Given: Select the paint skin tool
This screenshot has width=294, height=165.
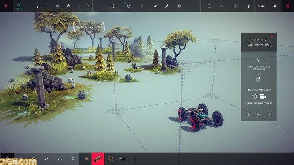Looking at the screenshot, I should tap(155, 6).
